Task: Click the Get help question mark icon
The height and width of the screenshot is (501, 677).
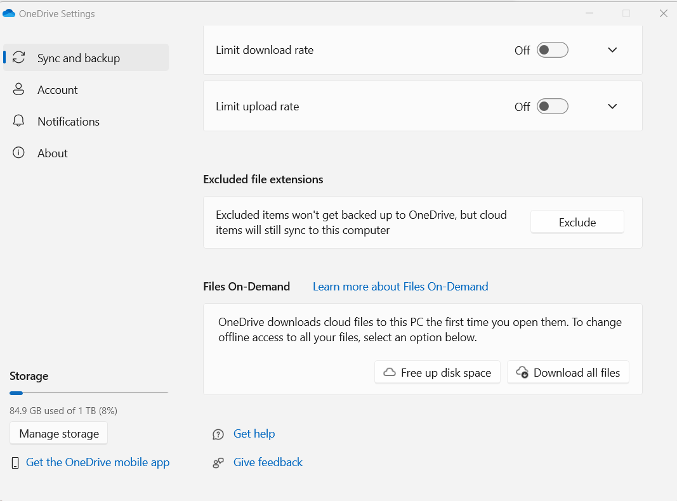Action: [x=218, y=434]
